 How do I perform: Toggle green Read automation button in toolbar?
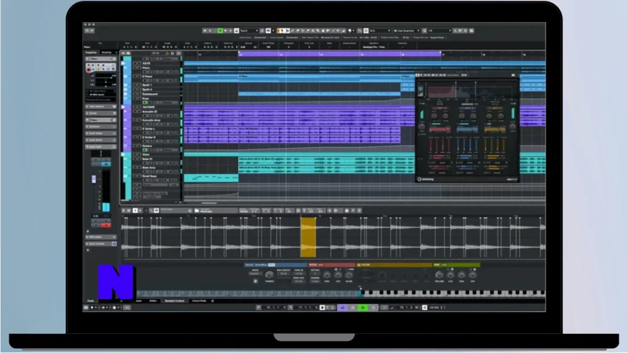220,31
